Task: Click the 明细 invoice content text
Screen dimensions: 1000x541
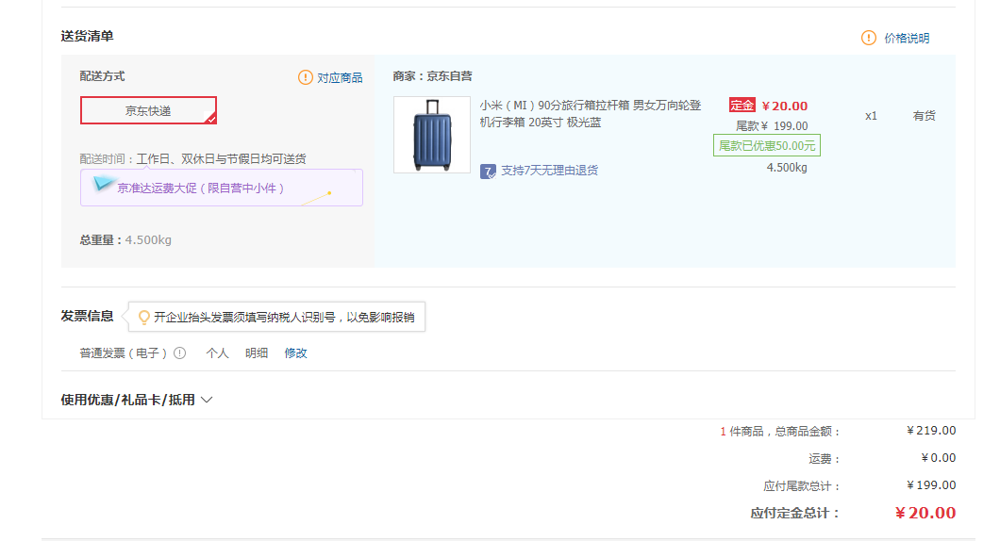Action: [x=257, y=353]
